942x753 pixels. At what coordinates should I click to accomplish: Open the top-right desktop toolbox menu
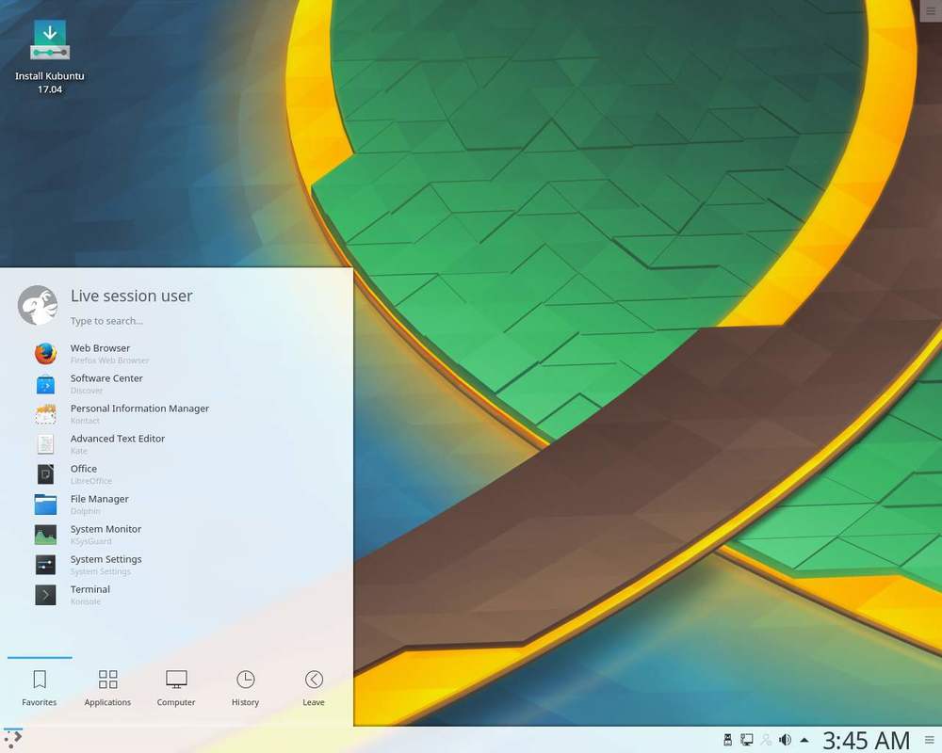[931, 10]
